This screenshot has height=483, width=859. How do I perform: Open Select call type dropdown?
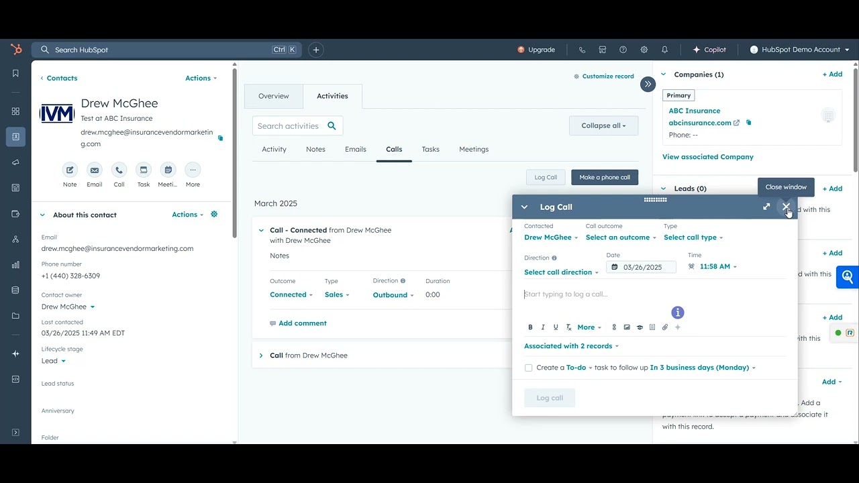[693, 237]
